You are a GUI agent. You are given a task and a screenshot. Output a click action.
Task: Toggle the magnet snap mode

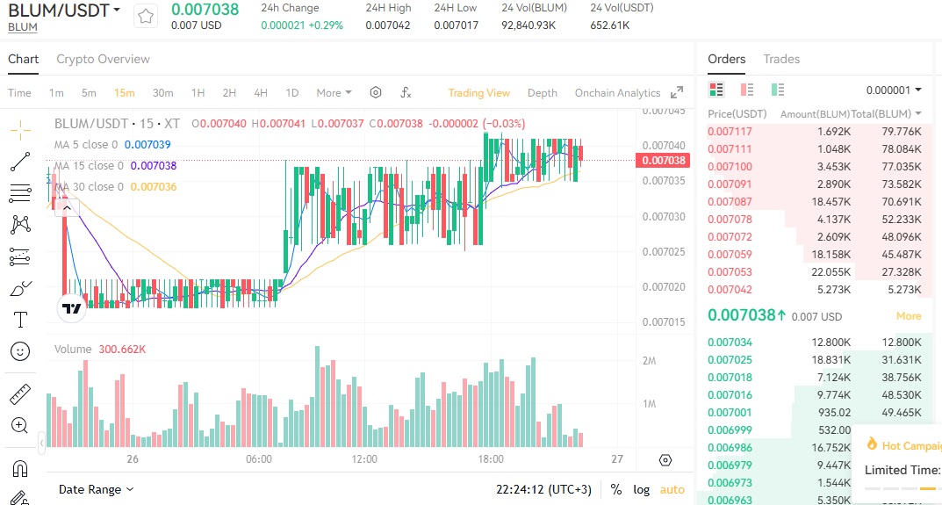point(20,468)
